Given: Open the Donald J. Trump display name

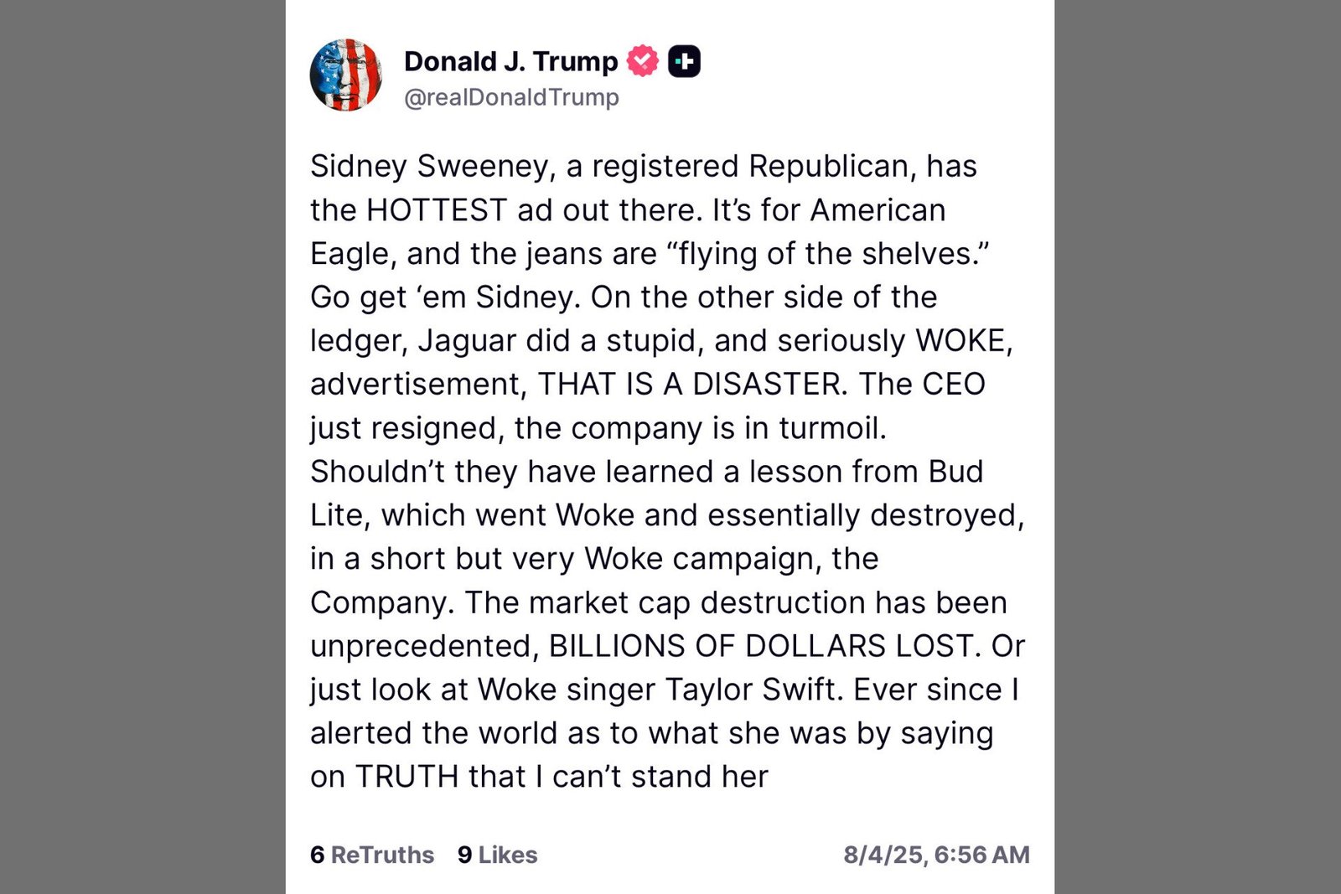Looking at the screenshot, I should pos(510,61).
